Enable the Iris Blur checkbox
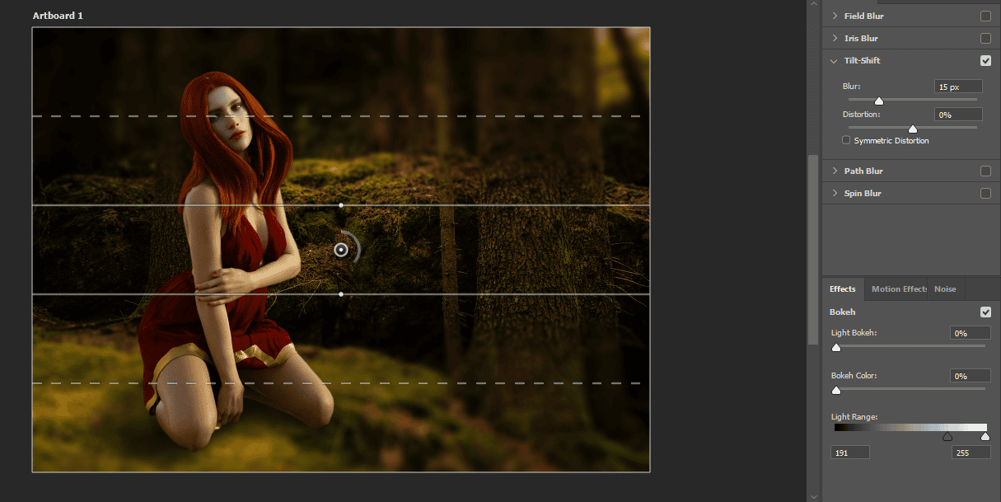The height and width of the screenshot is (502, 1001). tap(985, 38)
